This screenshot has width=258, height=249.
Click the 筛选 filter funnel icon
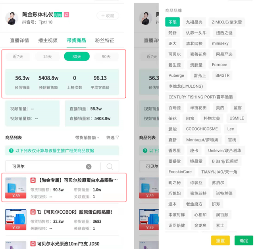point(117,137)
